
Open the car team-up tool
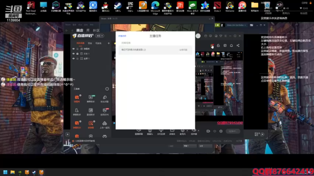pos(104,124)
